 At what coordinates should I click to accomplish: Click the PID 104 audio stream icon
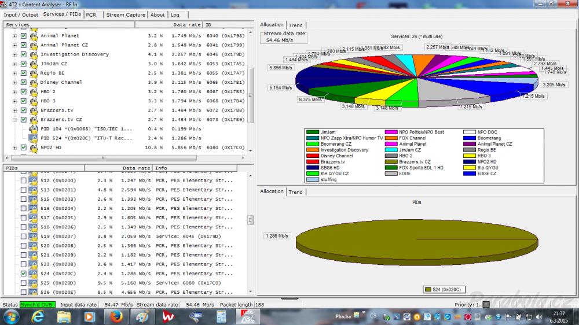pos(34,129)
